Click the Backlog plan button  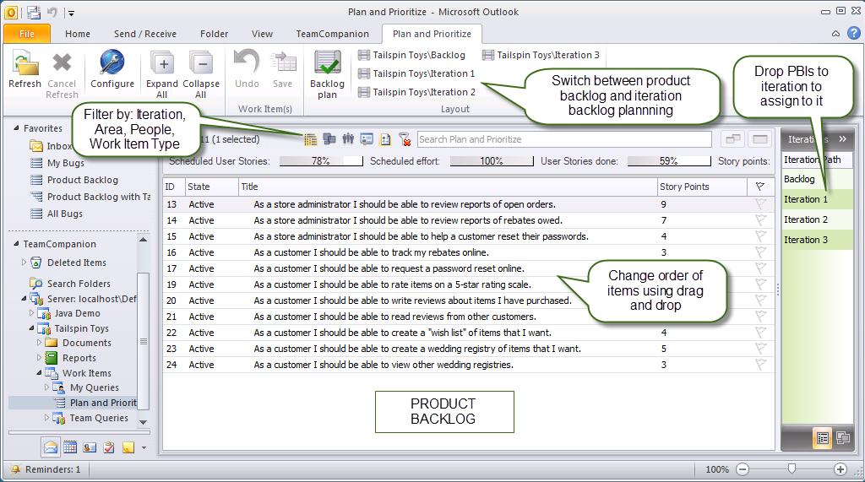(x=327, y=74)
